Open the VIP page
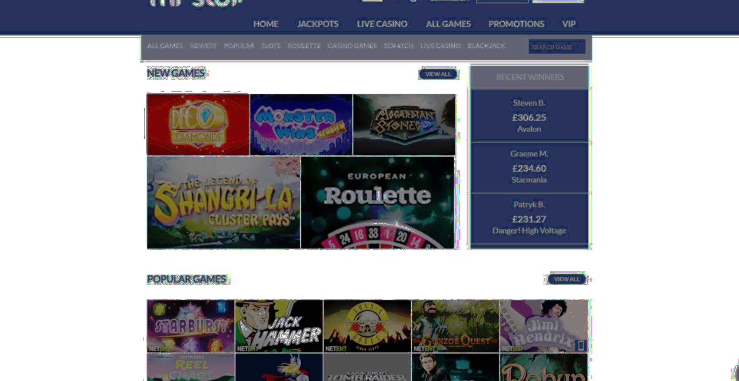Screen dimensions: 739x381 pyautogui.click(x=569, y=24)
